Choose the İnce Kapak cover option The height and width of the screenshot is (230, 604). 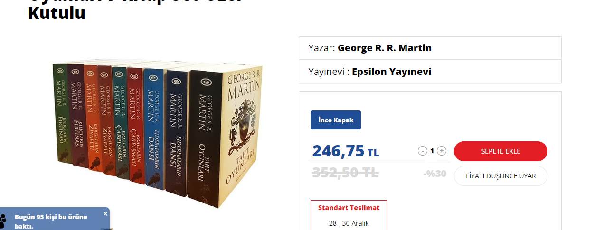click(336, 120)
